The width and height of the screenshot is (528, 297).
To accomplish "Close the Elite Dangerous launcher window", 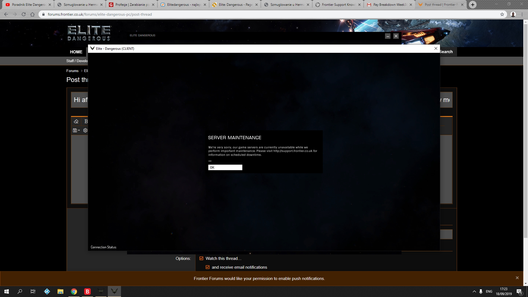I will (396, 36).
